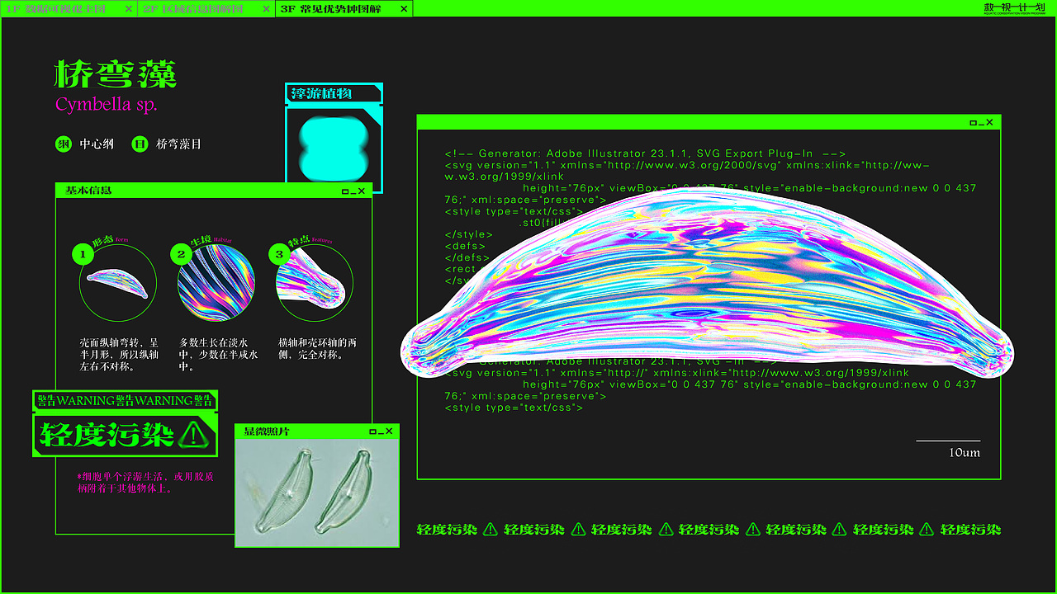Click the 桥弯藻目 order label

[x=179, y=144]
